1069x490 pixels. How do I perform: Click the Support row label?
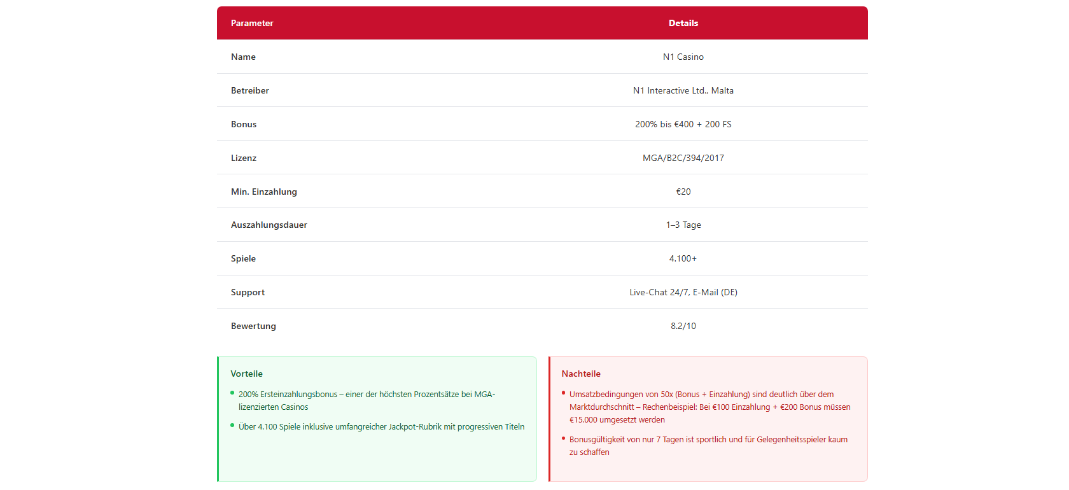pyautogui.click(x=248, y=292)
